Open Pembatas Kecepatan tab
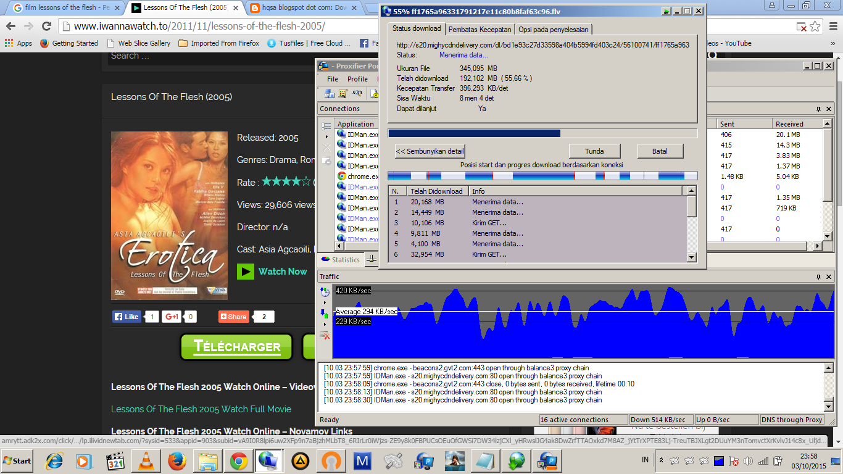The height and width of the screenshot is (474, 843). tap(480, 30)
